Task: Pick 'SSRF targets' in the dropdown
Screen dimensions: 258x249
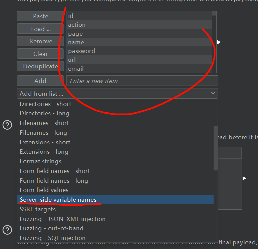Action: [x=38, y=209]
